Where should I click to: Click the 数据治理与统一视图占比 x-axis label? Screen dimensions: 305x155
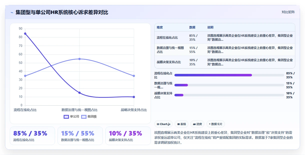80,110
